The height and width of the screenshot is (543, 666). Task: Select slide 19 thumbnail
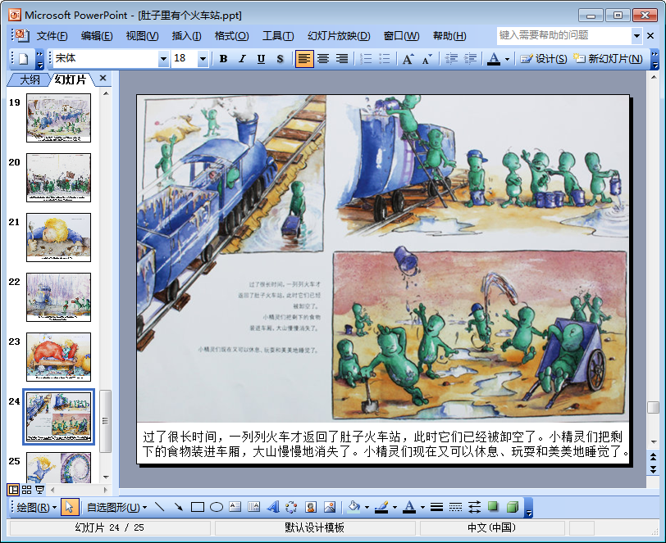[58, 118]
